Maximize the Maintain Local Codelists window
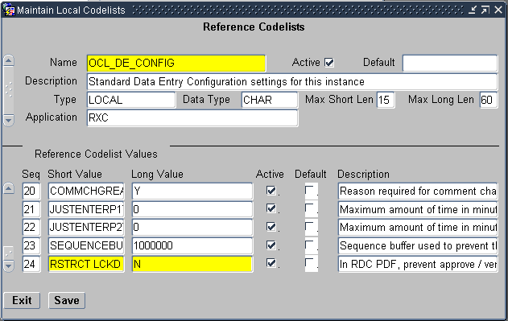The width and height of the screenshot is (508, 321). pyautogui.click(x=485, y=10)
